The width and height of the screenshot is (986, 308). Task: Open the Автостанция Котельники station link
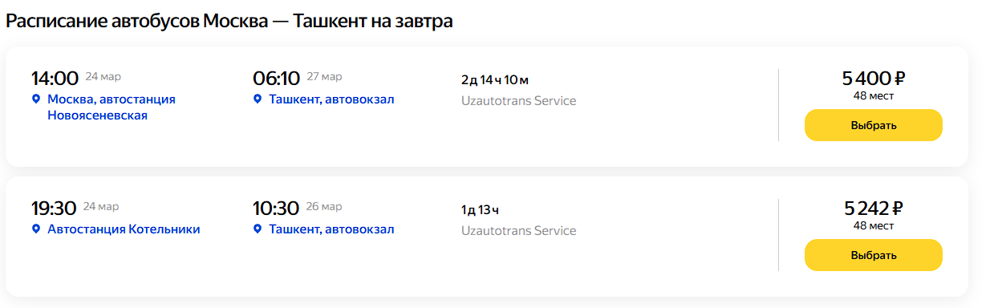click(x=124, y=229)
